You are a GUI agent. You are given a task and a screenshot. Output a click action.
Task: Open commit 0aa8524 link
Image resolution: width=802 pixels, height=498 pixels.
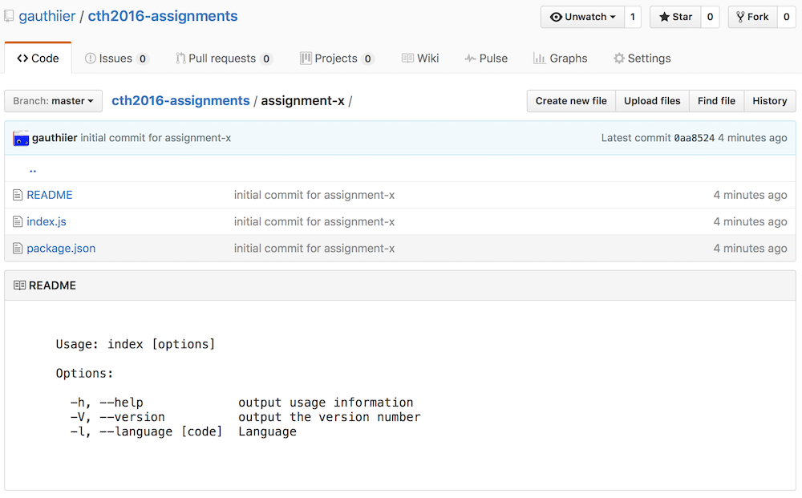(694, 138)
